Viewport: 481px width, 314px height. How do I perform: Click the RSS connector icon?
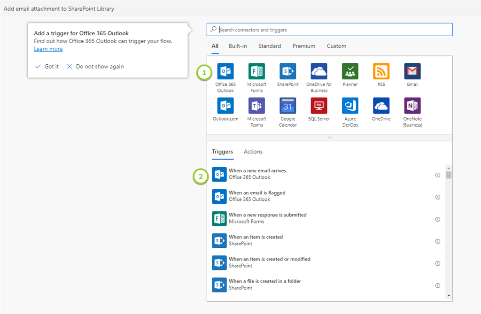tap(381, 71)
